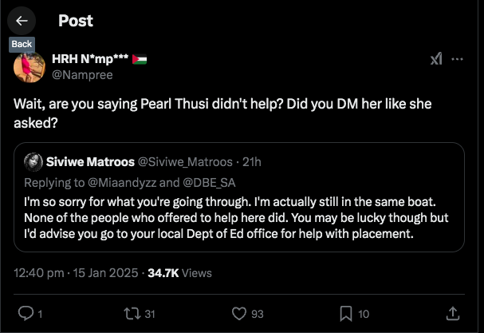Open the quoted post's 21h timestamp
This screenshot has width=484, height=333.
tap(252, 162)
